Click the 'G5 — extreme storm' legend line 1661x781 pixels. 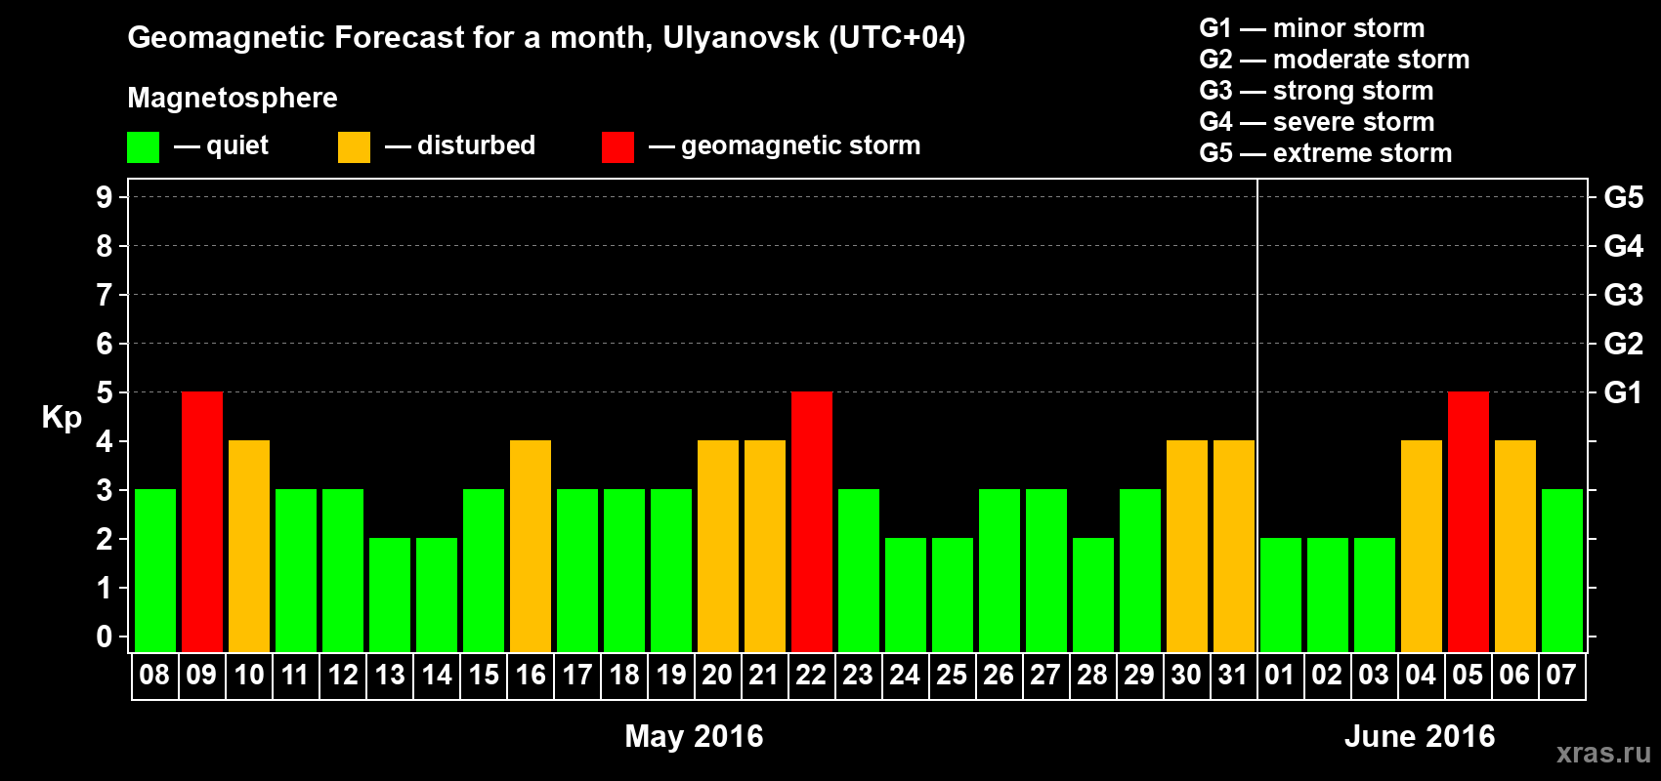coord(1326,153)
